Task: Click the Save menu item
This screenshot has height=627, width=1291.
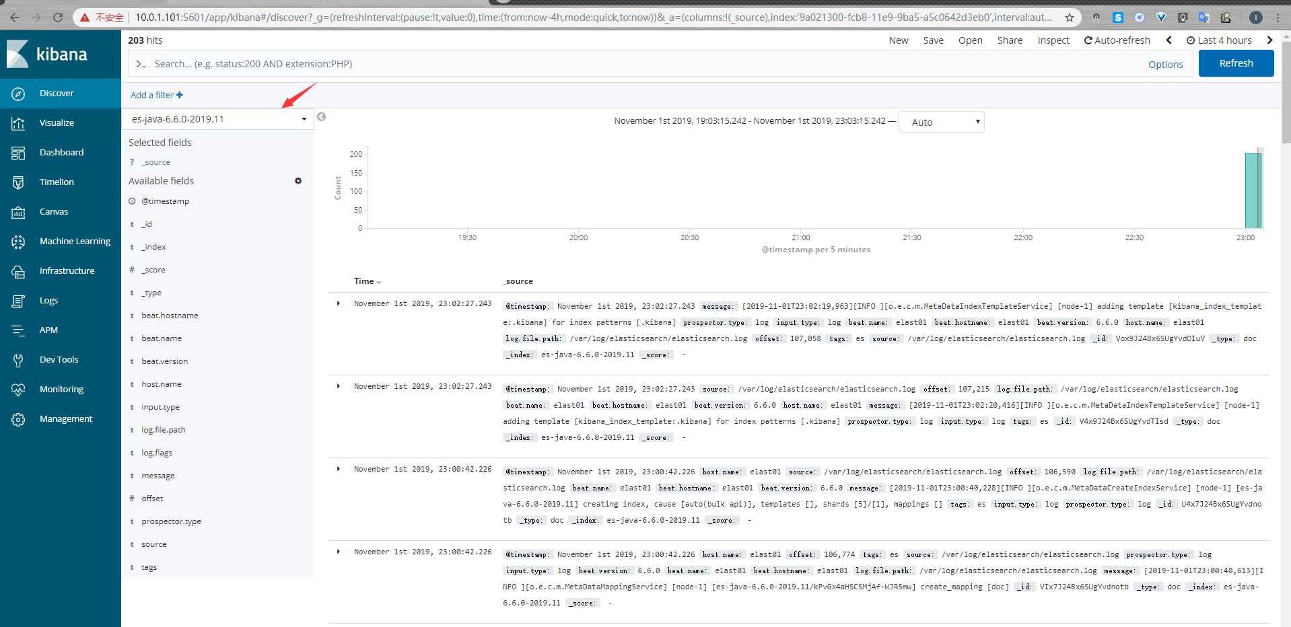Action: pyautogui.click(x=933, y=40)
